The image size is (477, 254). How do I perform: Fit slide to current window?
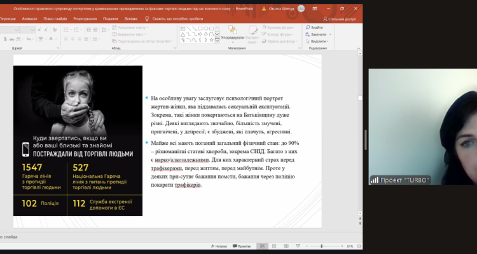[x=358, y=246]
